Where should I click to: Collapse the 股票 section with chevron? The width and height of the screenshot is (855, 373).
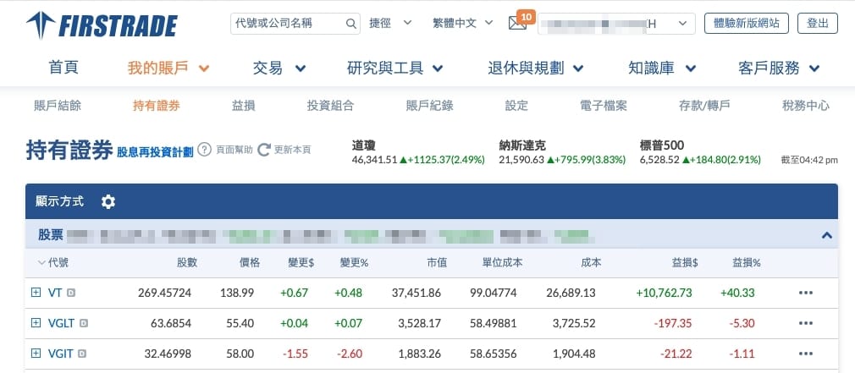coord(826,235)
